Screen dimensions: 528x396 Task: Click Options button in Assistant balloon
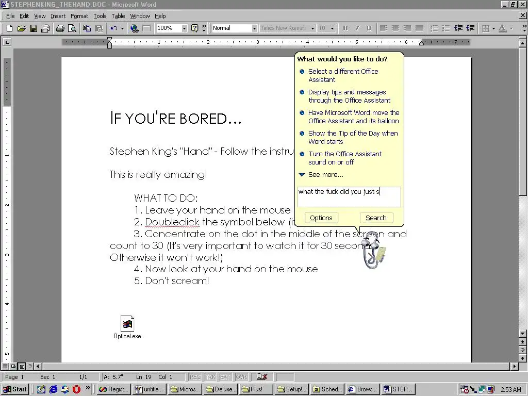pyautogui.click(x=321, y=218)
